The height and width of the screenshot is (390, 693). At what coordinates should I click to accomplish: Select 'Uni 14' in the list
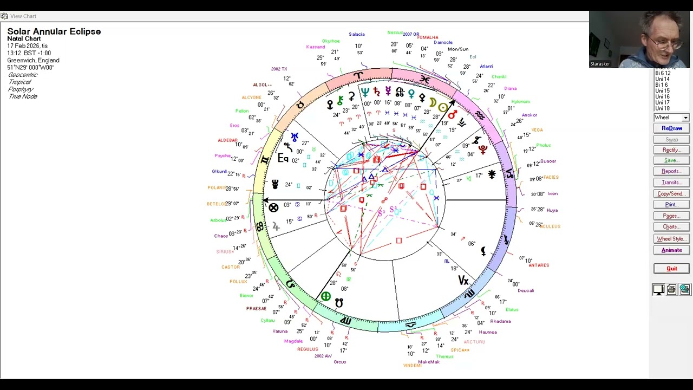(x=662, y=79)
